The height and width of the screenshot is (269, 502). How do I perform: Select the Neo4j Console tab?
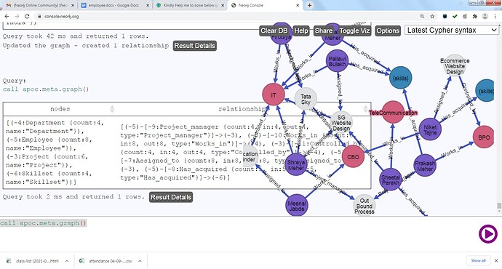(265, 5)
